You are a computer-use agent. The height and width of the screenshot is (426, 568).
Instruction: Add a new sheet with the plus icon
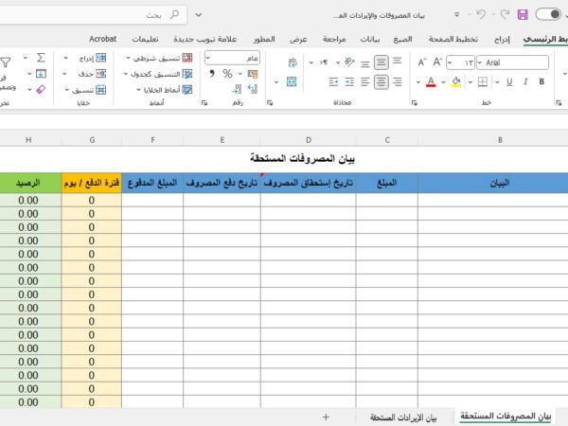(326, 417)
